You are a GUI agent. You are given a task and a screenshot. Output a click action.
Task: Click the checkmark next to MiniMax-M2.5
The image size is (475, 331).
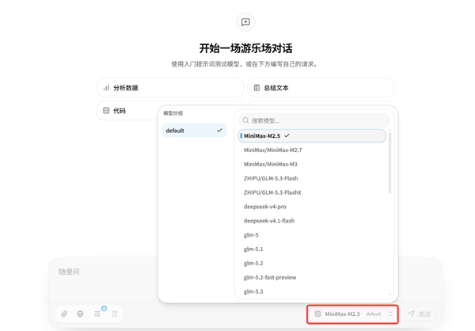click(287, 135)
